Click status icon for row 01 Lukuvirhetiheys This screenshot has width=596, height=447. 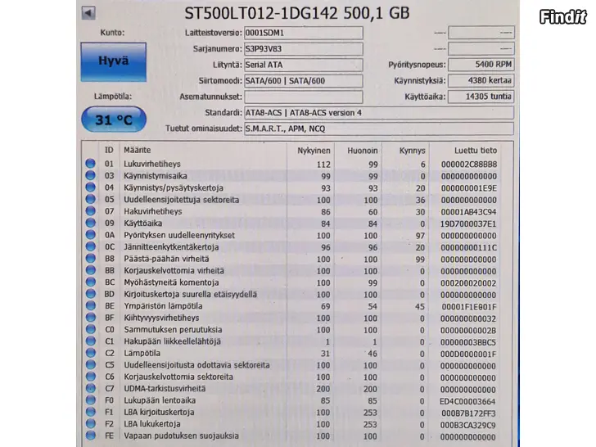click(90, 164)
